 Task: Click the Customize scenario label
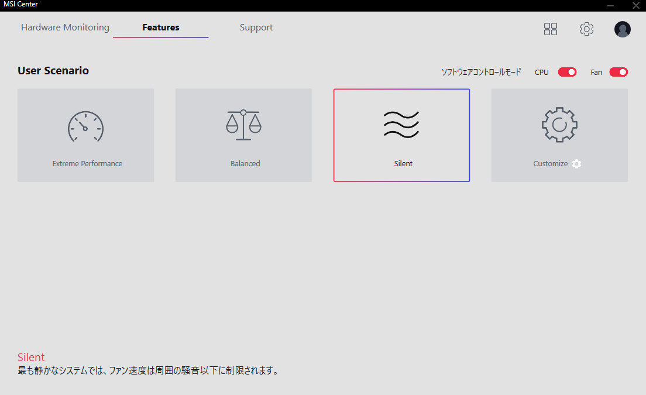[x=550, y=164]
